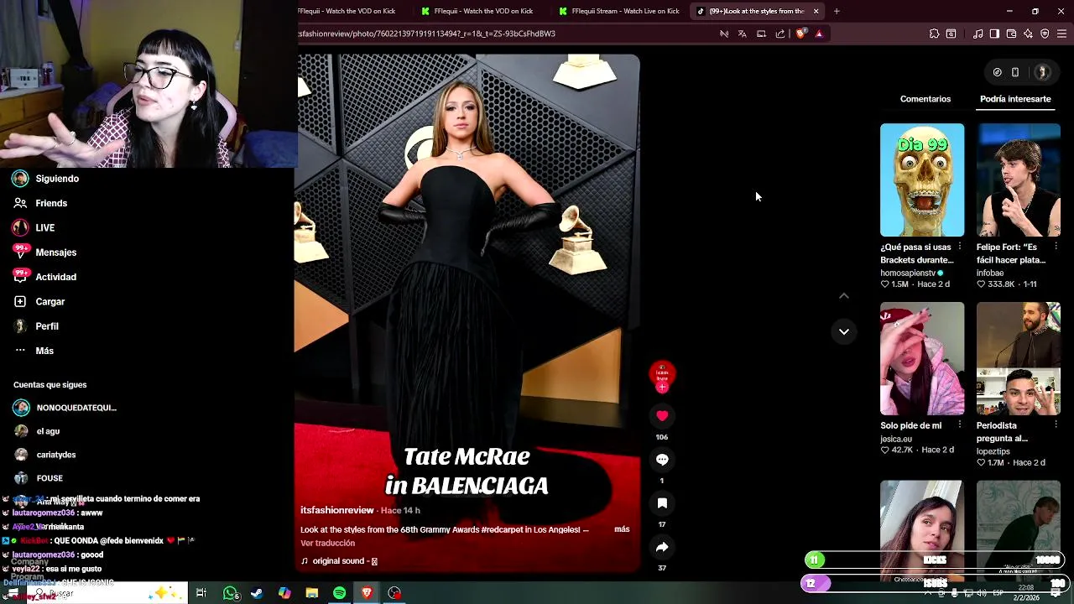Open a new browser tab
Screen dimensions: 1074x604
[837, 11]
